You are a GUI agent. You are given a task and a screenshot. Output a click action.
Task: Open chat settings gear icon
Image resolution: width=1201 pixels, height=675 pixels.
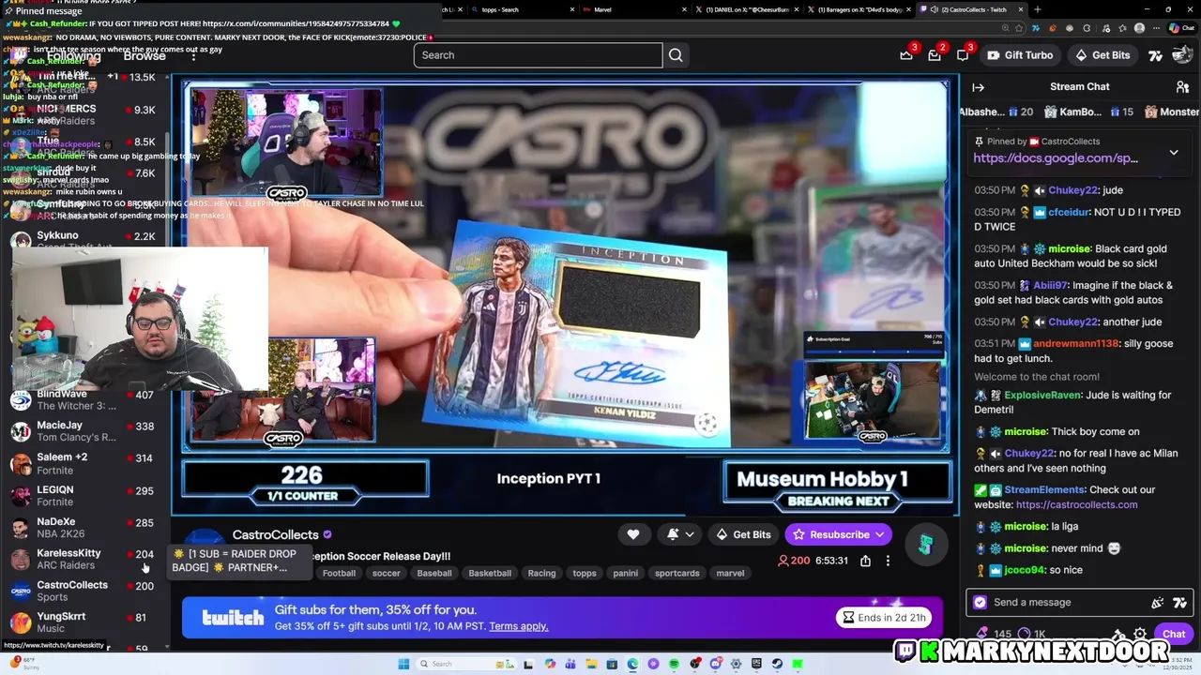coord(1140,635)
